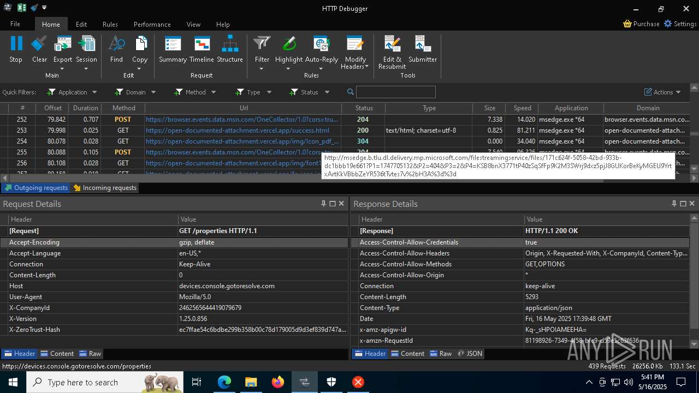Switch to the View ribbon tab

(193, 24)
